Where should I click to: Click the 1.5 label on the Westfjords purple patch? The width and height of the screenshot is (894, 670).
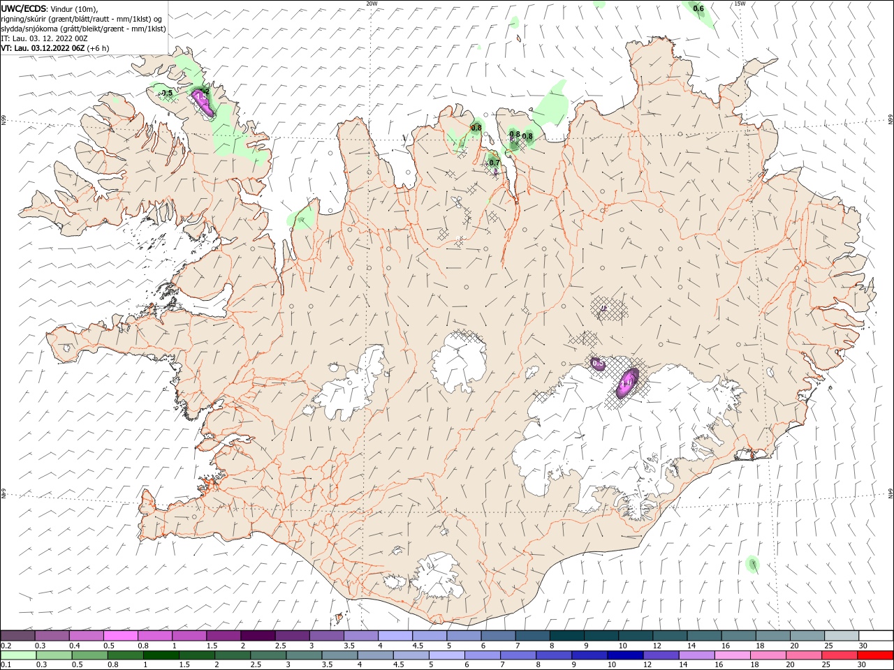coord(203,97)
